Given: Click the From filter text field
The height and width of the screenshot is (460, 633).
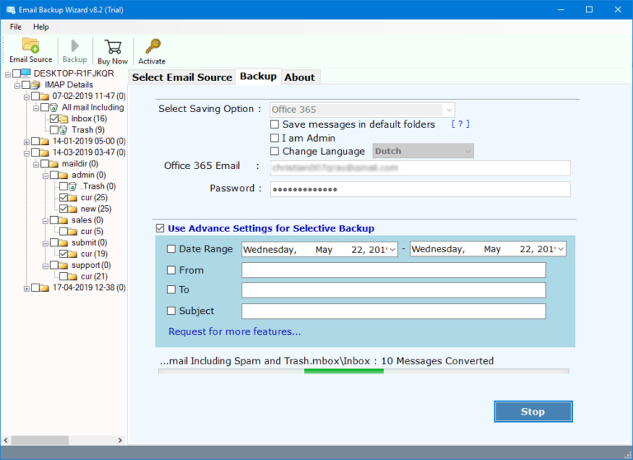Looking at the screenshot, I should pyautogui.click(x=394, y=270).
